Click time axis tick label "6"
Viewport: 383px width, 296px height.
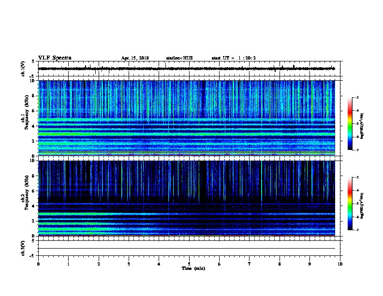220,264
